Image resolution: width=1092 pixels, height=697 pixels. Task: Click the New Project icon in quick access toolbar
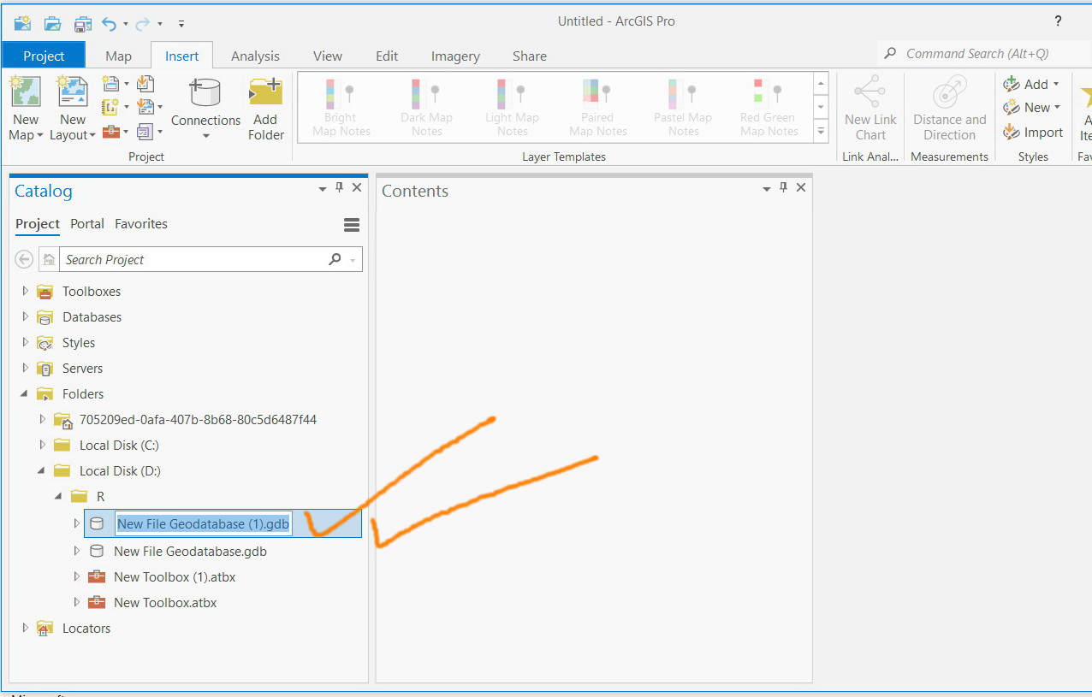point(23,23)
